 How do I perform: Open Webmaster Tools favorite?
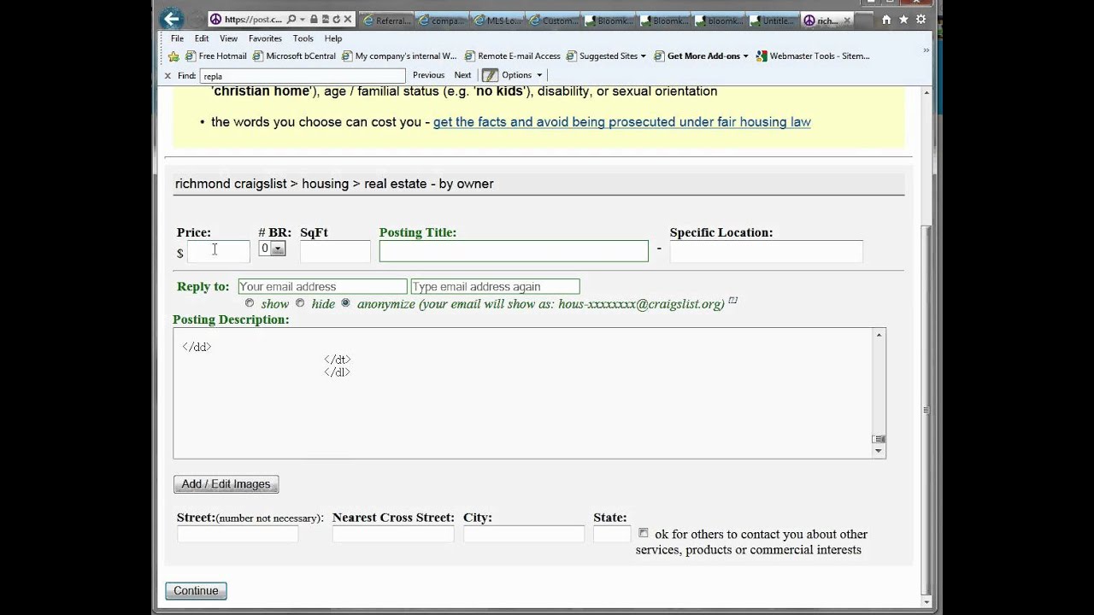click(x=813, y=56)
